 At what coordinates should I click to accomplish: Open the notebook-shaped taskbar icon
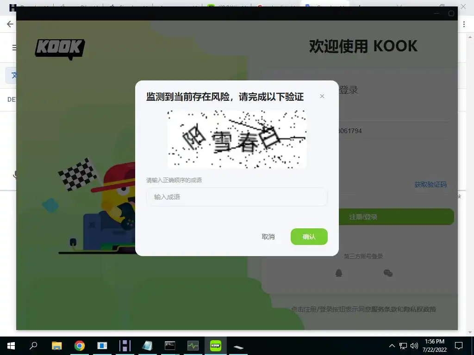click(148, 346)
